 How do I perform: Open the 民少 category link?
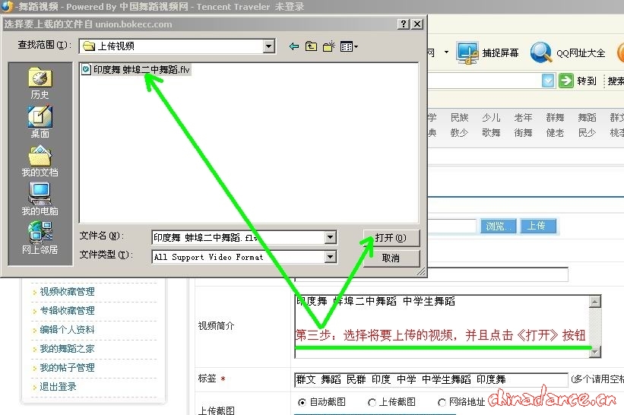coord(587,132)
